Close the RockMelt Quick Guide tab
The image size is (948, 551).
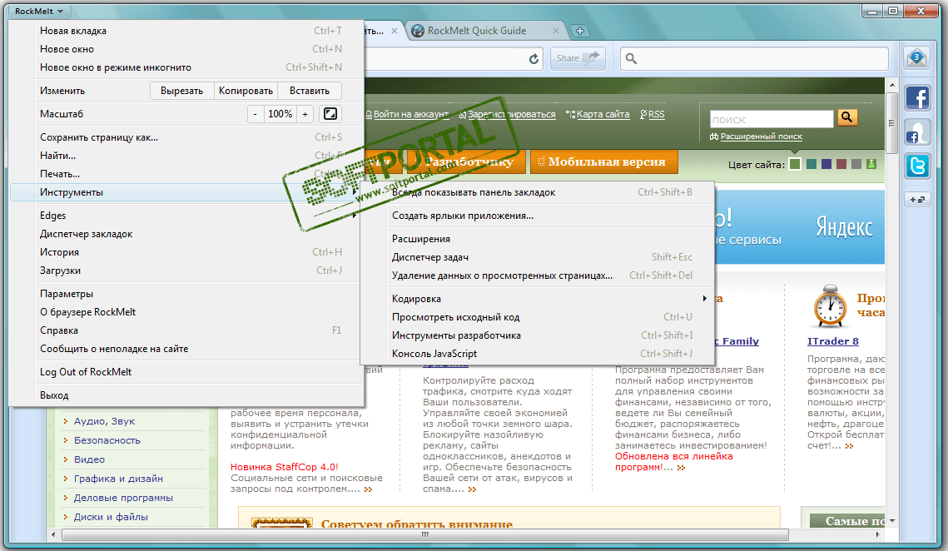tap(556, 31)
